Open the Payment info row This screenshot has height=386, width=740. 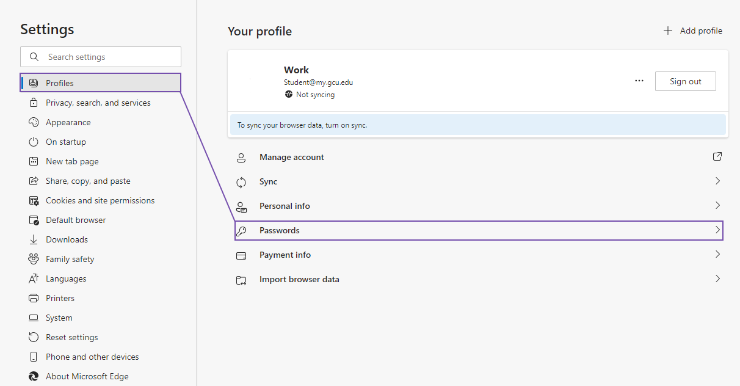pyautogui.click(x=479, y=255)
